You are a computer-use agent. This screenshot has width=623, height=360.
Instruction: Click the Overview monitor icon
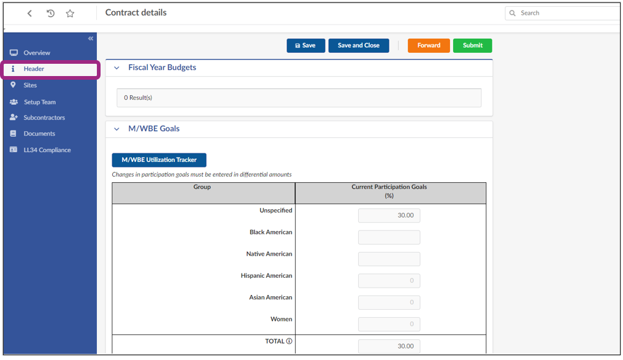click(13, 53)
